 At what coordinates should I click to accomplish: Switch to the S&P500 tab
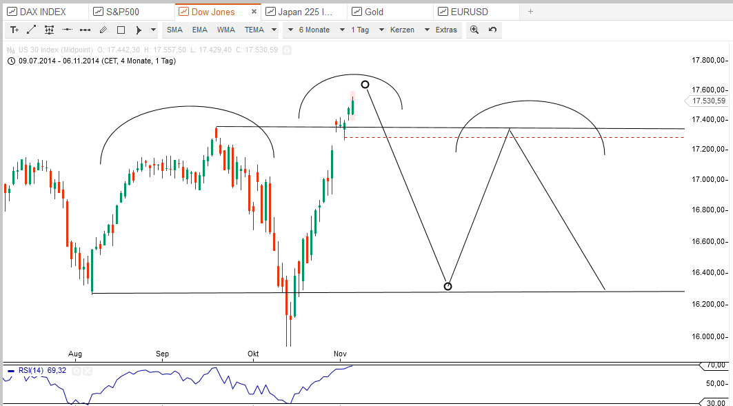[123, 11]
